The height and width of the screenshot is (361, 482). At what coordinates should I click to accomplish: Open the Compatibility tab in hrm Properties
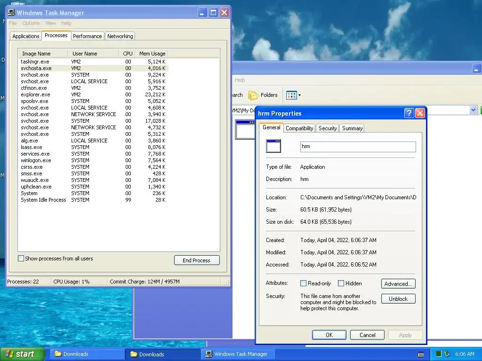(299, 128)
